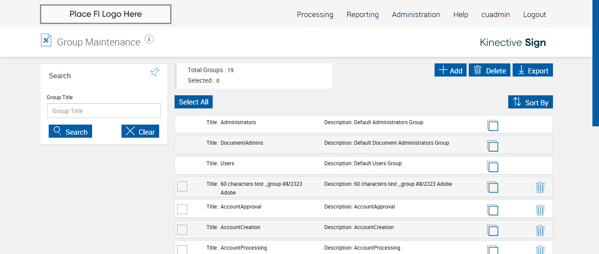Click the info icon beside Group Maintenance
This screenshot has width=599, height=254.
pyautogui.click(x=149, y=39)
